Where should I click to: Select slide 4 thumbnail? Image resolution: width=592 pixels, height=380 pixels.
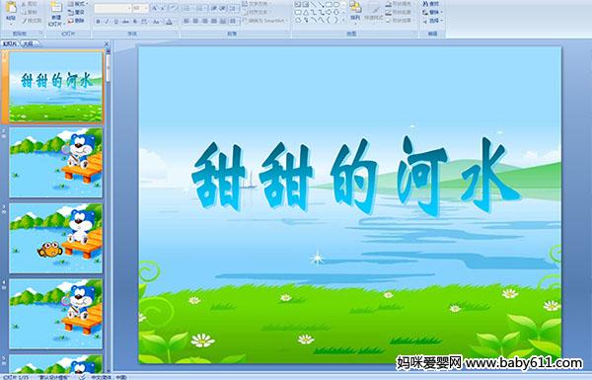click(55, 314)
